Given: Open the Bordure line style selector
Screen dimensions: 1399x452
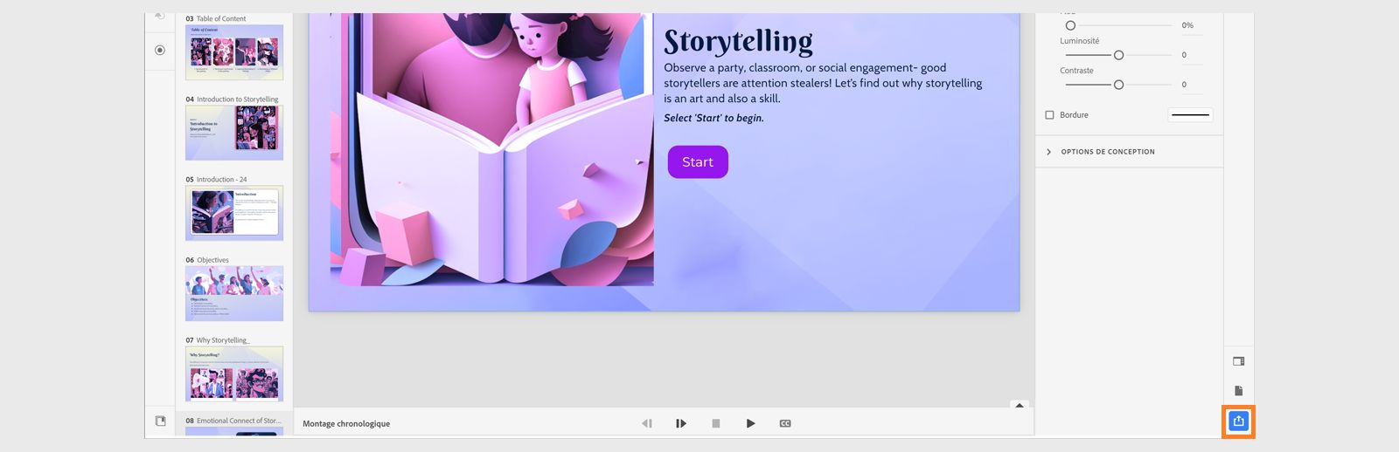Looking at the screenshot, I should [x=1190, y=115].
